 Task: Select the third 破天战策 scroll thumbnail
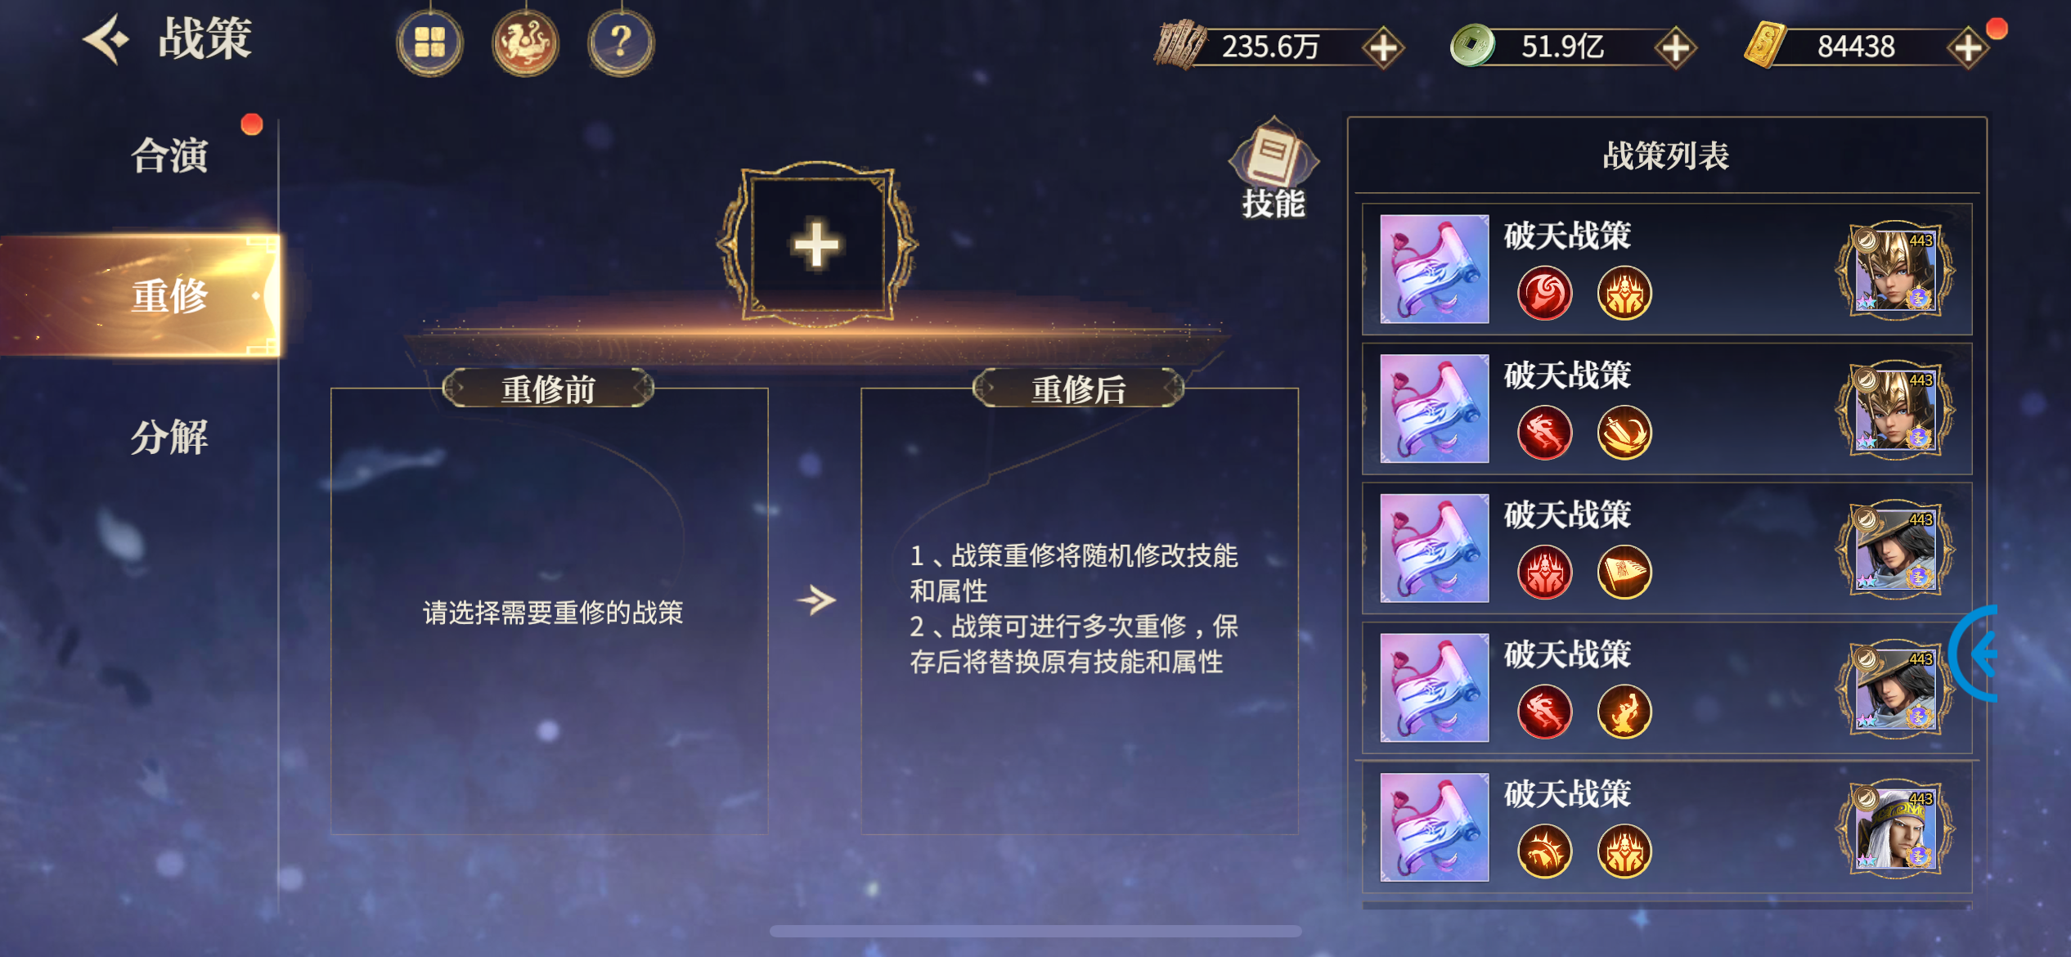click(x=1434, y=548)
